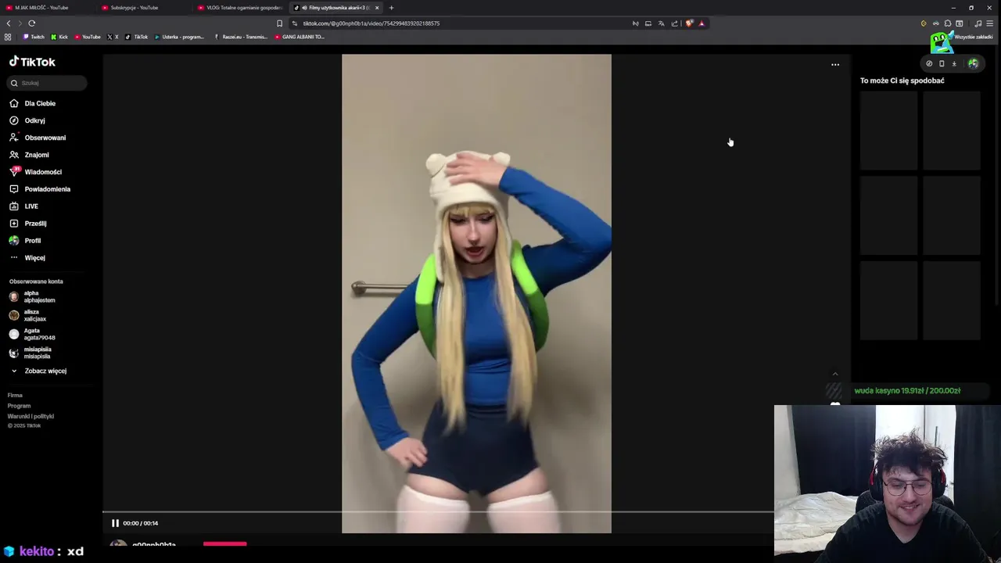
Task: Expand Zobacz więcej followed accounts
Action: [38, 371]
